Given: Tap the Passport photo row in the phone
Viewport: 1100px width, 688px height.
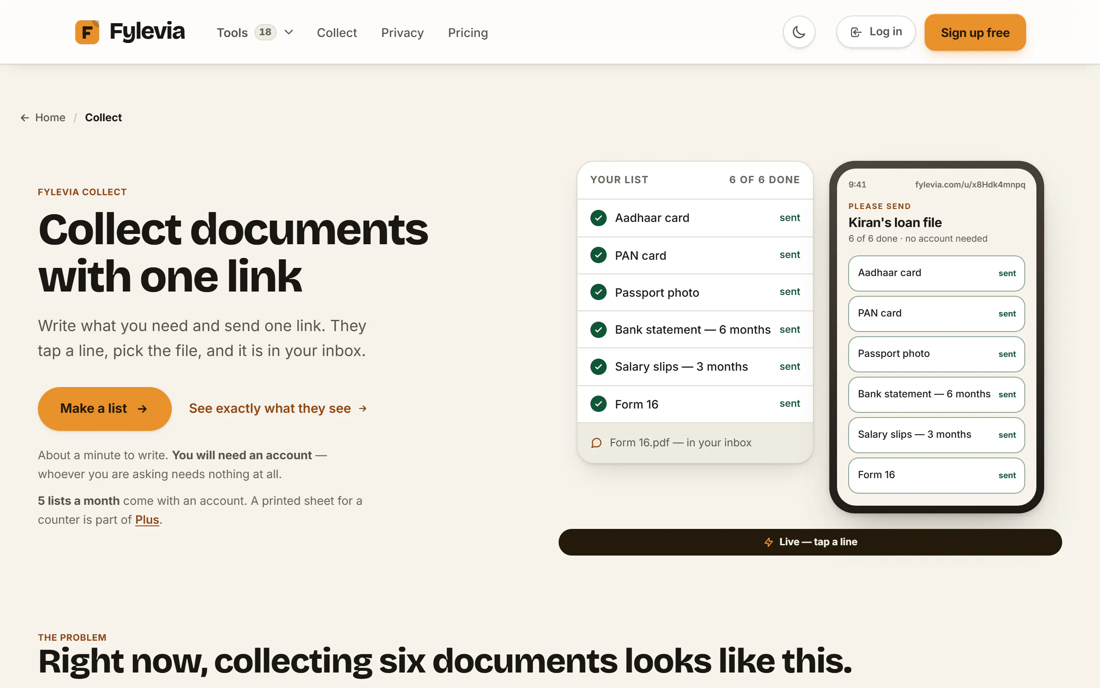Looking at the screenshot, I should pyautogui.click(x=936, y=354).
